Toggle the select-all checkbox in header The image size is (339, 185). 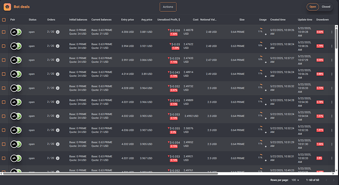4,20
